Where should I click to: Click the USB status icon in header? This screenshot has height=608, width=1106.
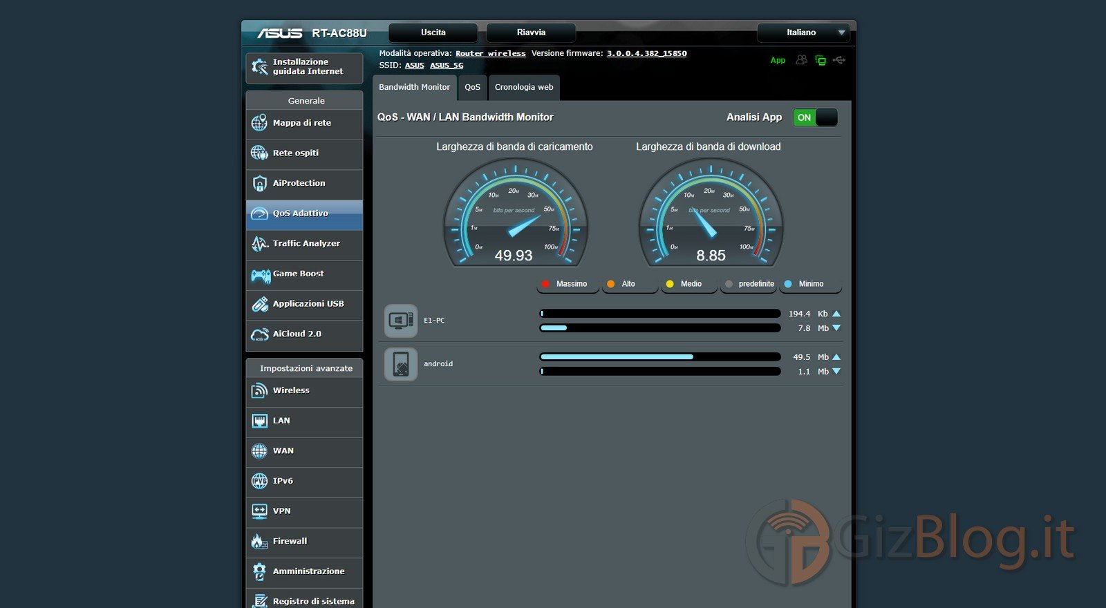[x=839, y=60]
